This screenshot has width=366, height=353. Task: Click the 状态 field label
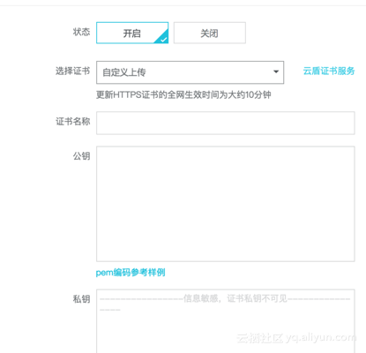point(81,32)
